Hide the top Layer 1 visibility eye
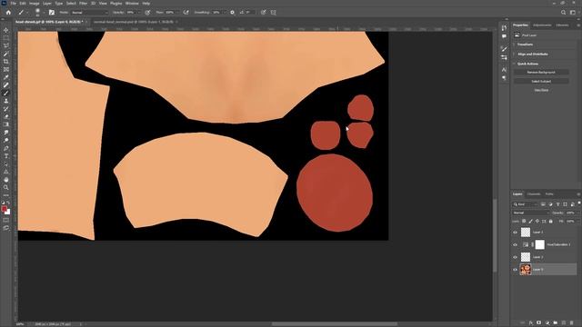The height and width of the screenshot is (327, 582). pyautogui.click(x=516, y=233)
